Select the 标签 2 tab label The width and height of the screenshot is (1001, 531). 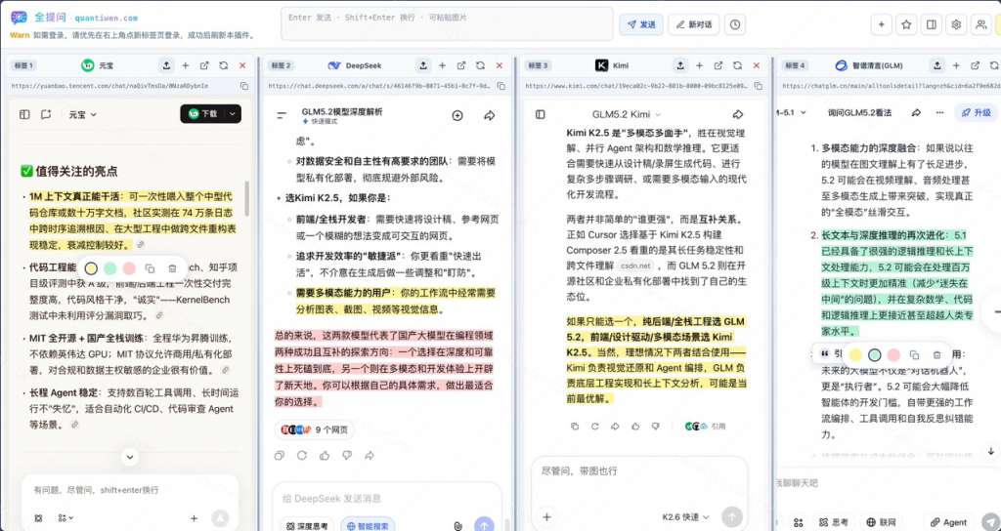[281, 65]
